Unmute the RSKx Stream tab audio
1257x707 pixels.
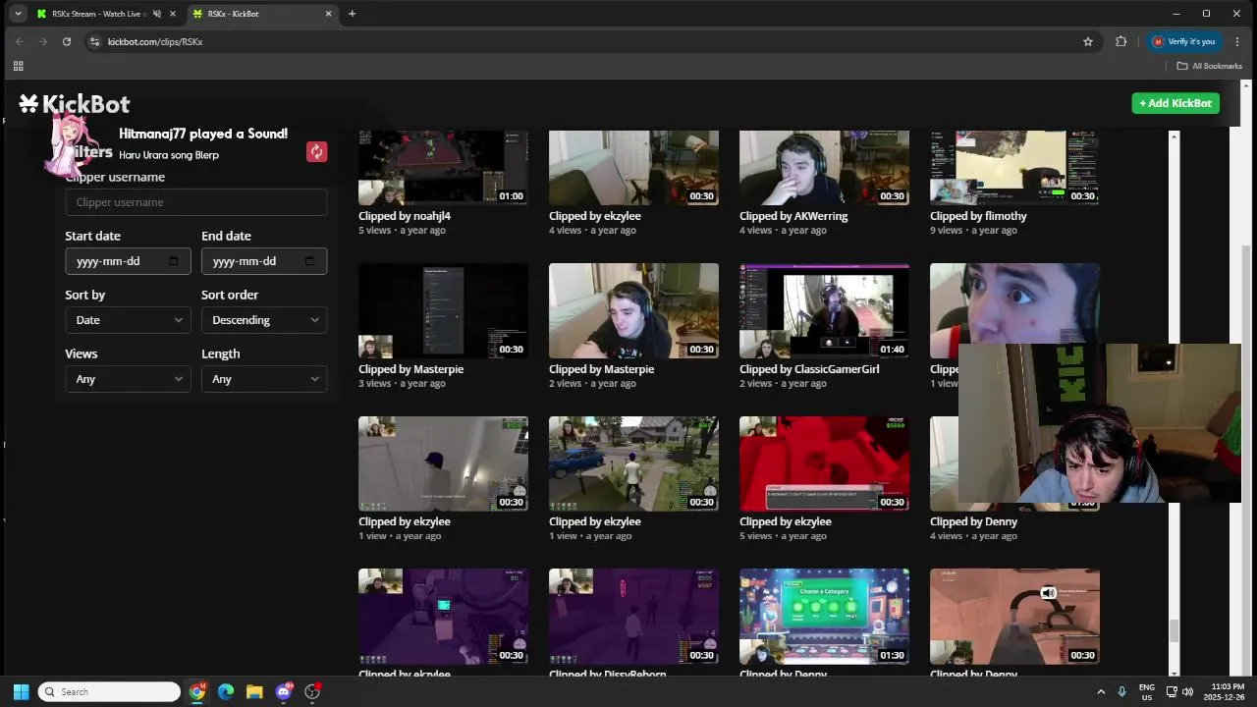pyautogui.click(x=157, y=14)
